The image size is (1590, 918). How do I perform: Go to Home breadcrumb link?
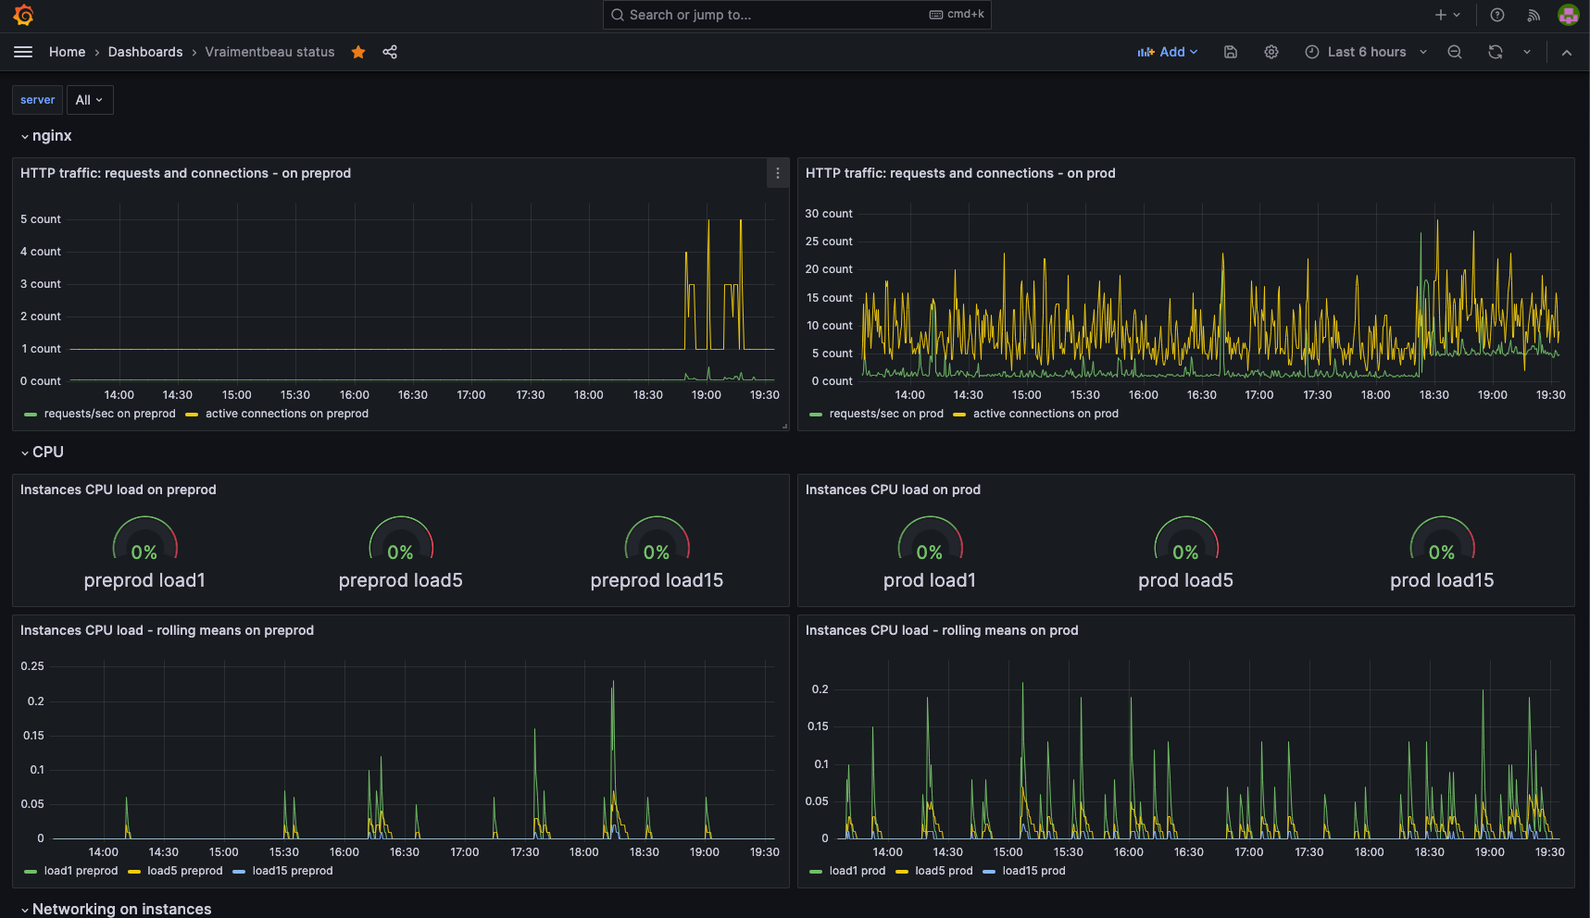(x=67, y=52)
